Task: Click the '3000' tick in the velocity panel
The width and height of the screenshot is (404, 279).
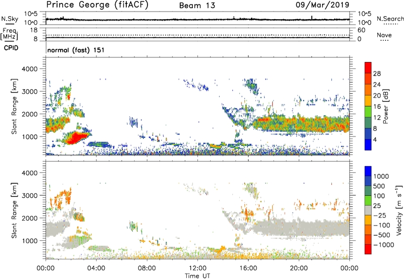Action: click(x=30, y=195)
